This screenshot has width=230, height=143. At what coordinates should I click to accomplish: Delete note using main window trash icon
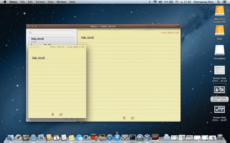124,118
